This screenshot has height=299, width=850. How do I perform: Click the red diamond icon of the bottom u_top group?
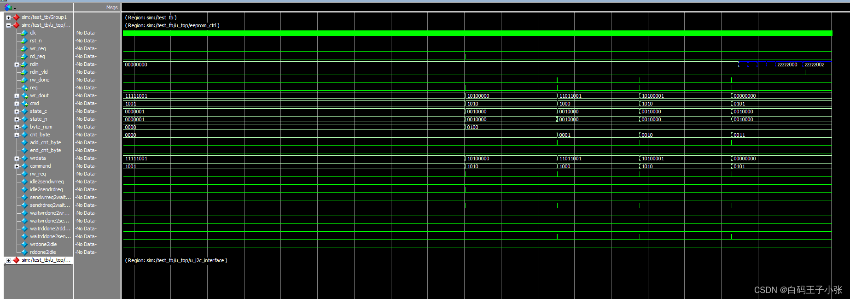pos(16,260)
